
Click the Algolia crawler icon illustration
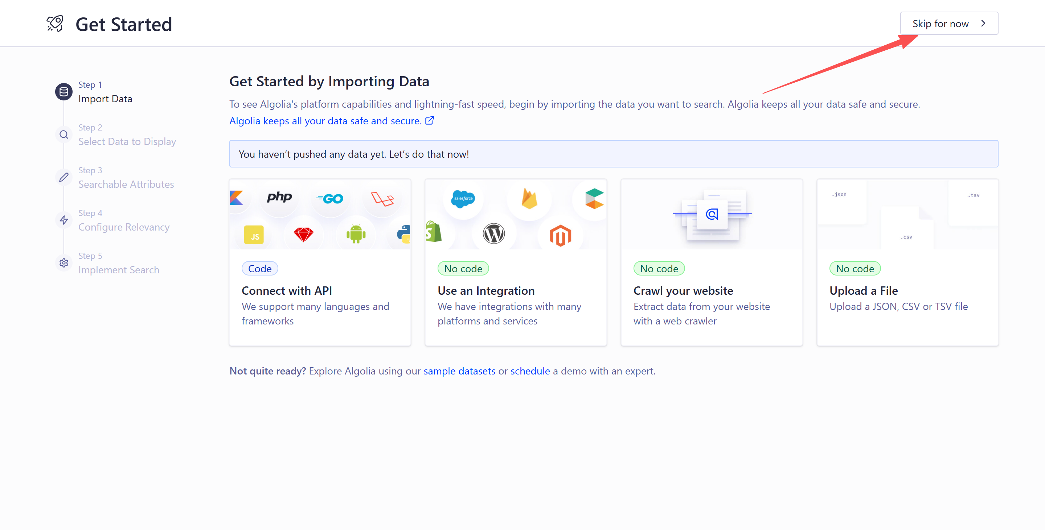[712, 214]
